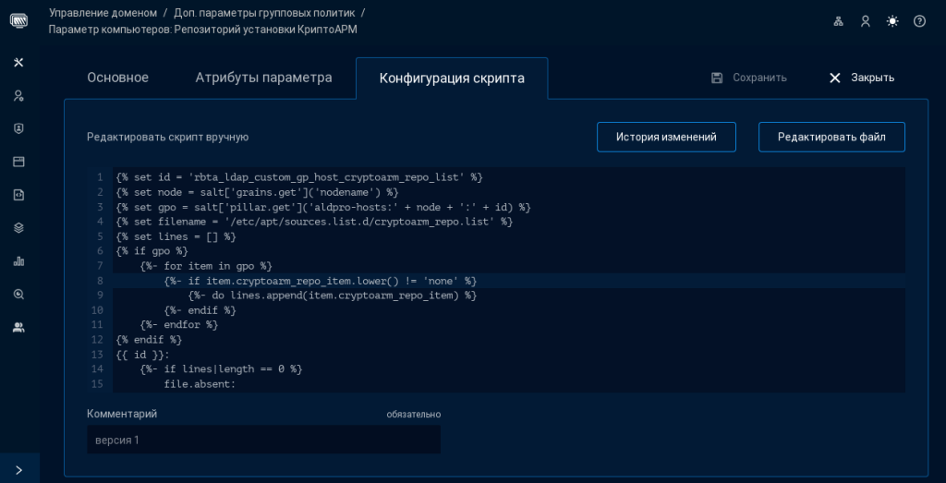Click the Управление доменом breadcrumb
The width and height of the screenshot is (946, 483).
point(103,12)
